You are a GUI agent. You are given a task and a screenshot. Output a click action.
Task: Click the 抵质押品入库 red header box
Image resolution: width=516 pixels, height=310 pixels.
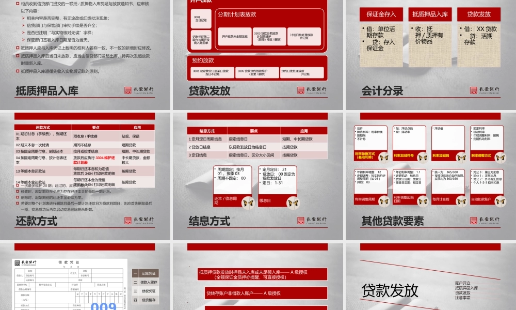[x=430, y=14]
